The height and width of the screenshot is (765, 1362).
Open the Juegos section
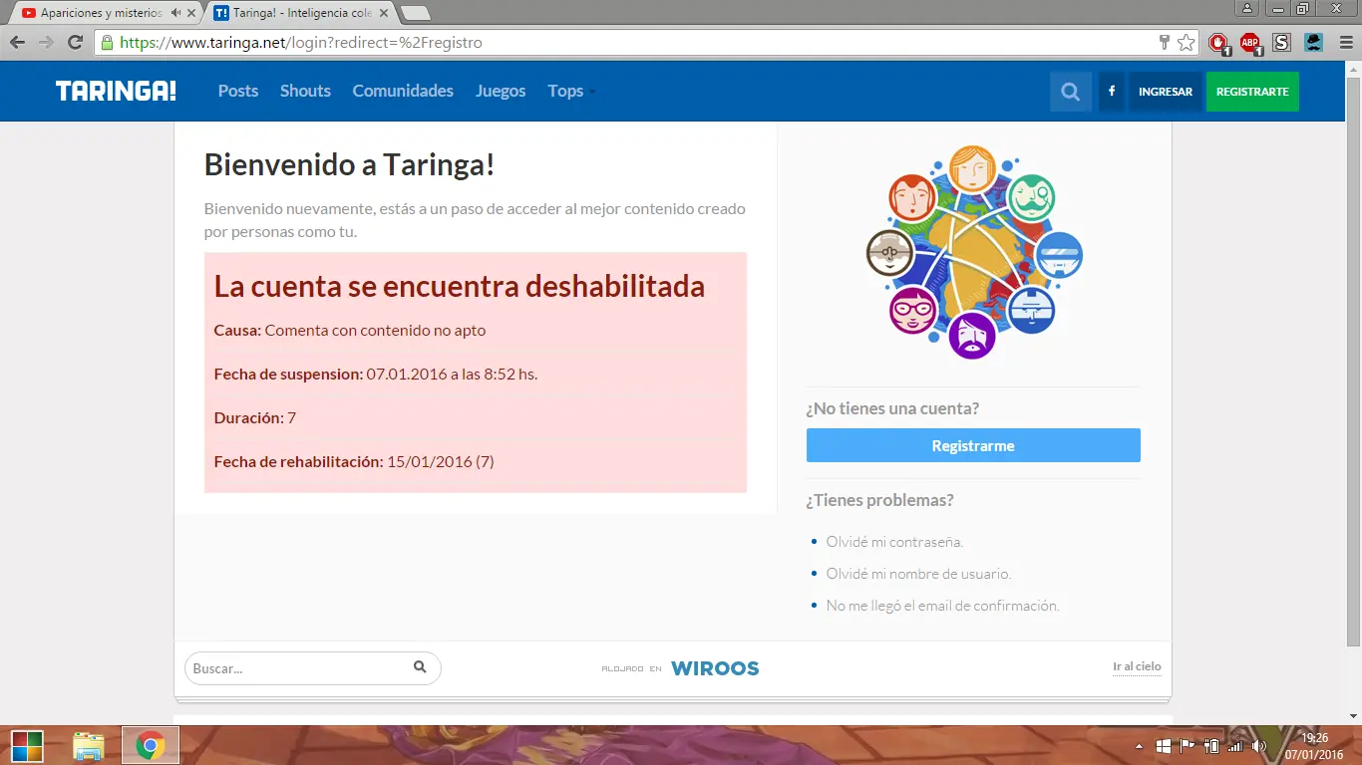501,91
